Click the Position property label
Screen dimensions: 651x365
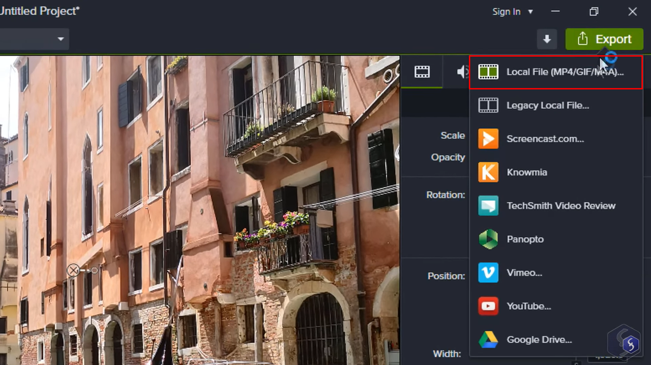pos(447,276)
